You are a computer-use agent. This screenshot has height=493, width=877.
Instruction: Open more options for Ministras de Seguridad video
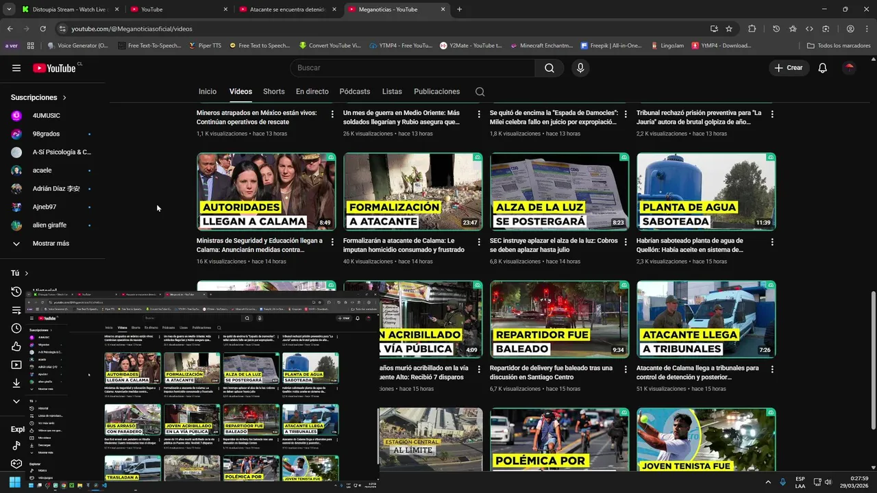coord(332,242)
